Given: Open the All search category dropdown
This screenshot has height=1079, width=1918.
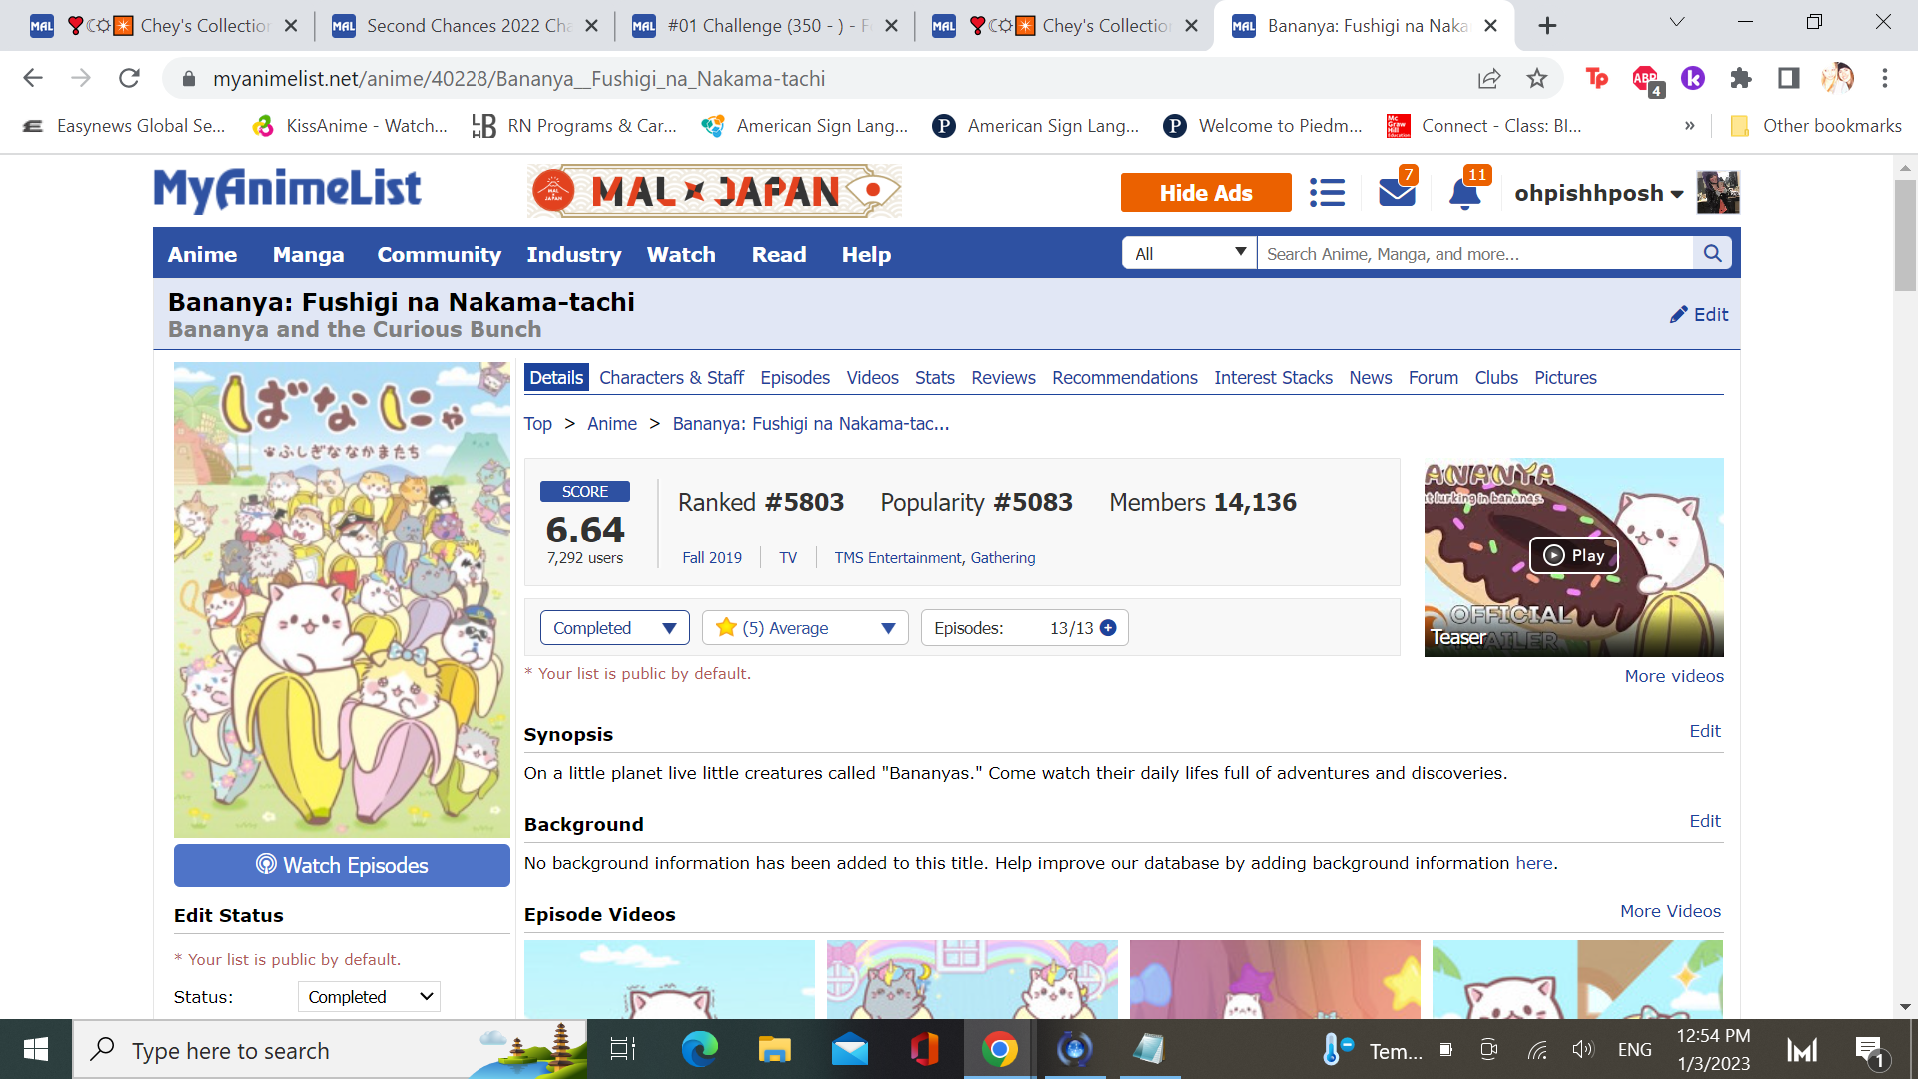Looking at the screenshot, I should [x=1189, y=253].
